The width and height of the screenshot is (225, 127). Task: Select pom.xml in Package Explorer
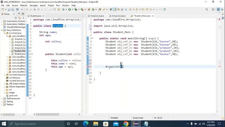click(12, 96)
